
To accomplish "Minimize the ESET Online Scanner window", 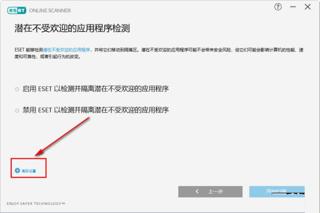I will 293,7.
